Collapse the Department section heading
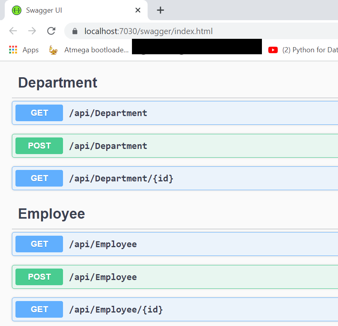The width and height of the screenshot is (338, 326). pyautogui.click(x=58, y=83)
